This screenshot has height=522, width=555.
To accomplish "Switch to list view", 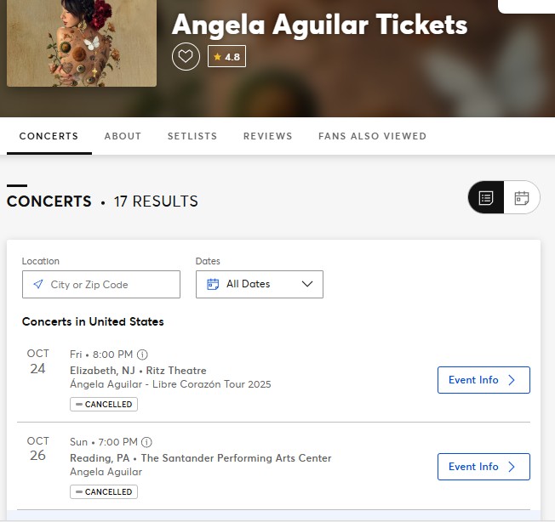I will click(x=486, y=198).
